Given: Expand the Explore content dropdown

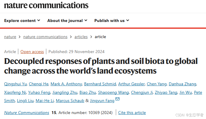Looking at the screenshot, I should click(22, 21).
